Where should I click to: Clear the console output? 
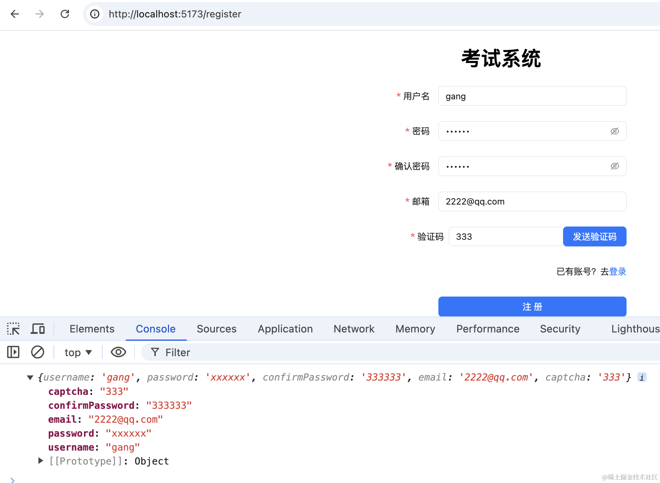(38, 352)
